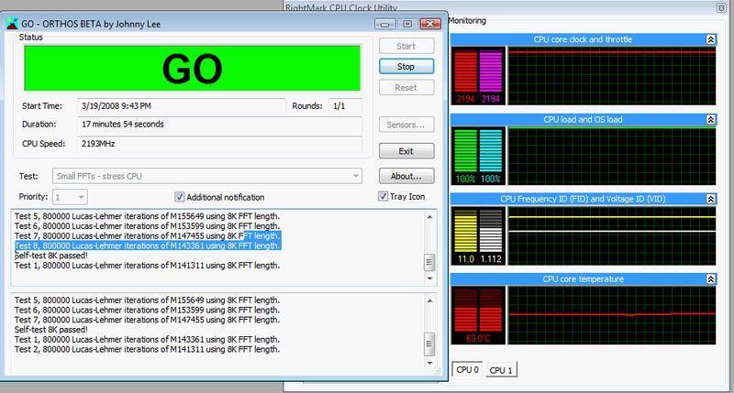734x393 pixels.
Task: Click the core temperature history graph
Action: tap(612, 315)
